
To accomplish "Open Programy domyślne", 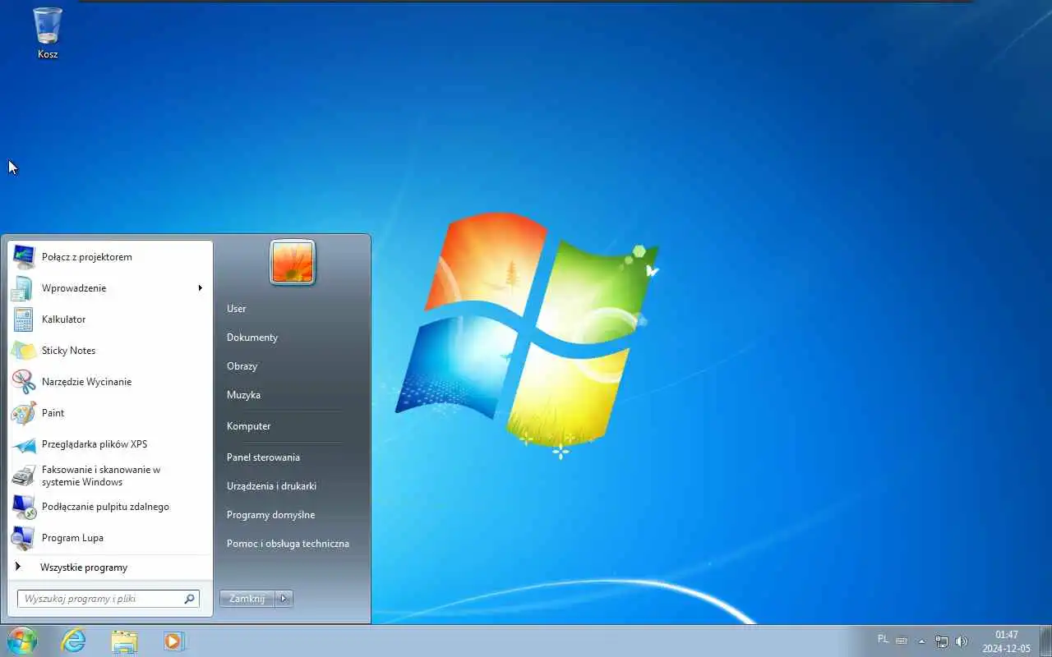I will click(x=270, y=515).
